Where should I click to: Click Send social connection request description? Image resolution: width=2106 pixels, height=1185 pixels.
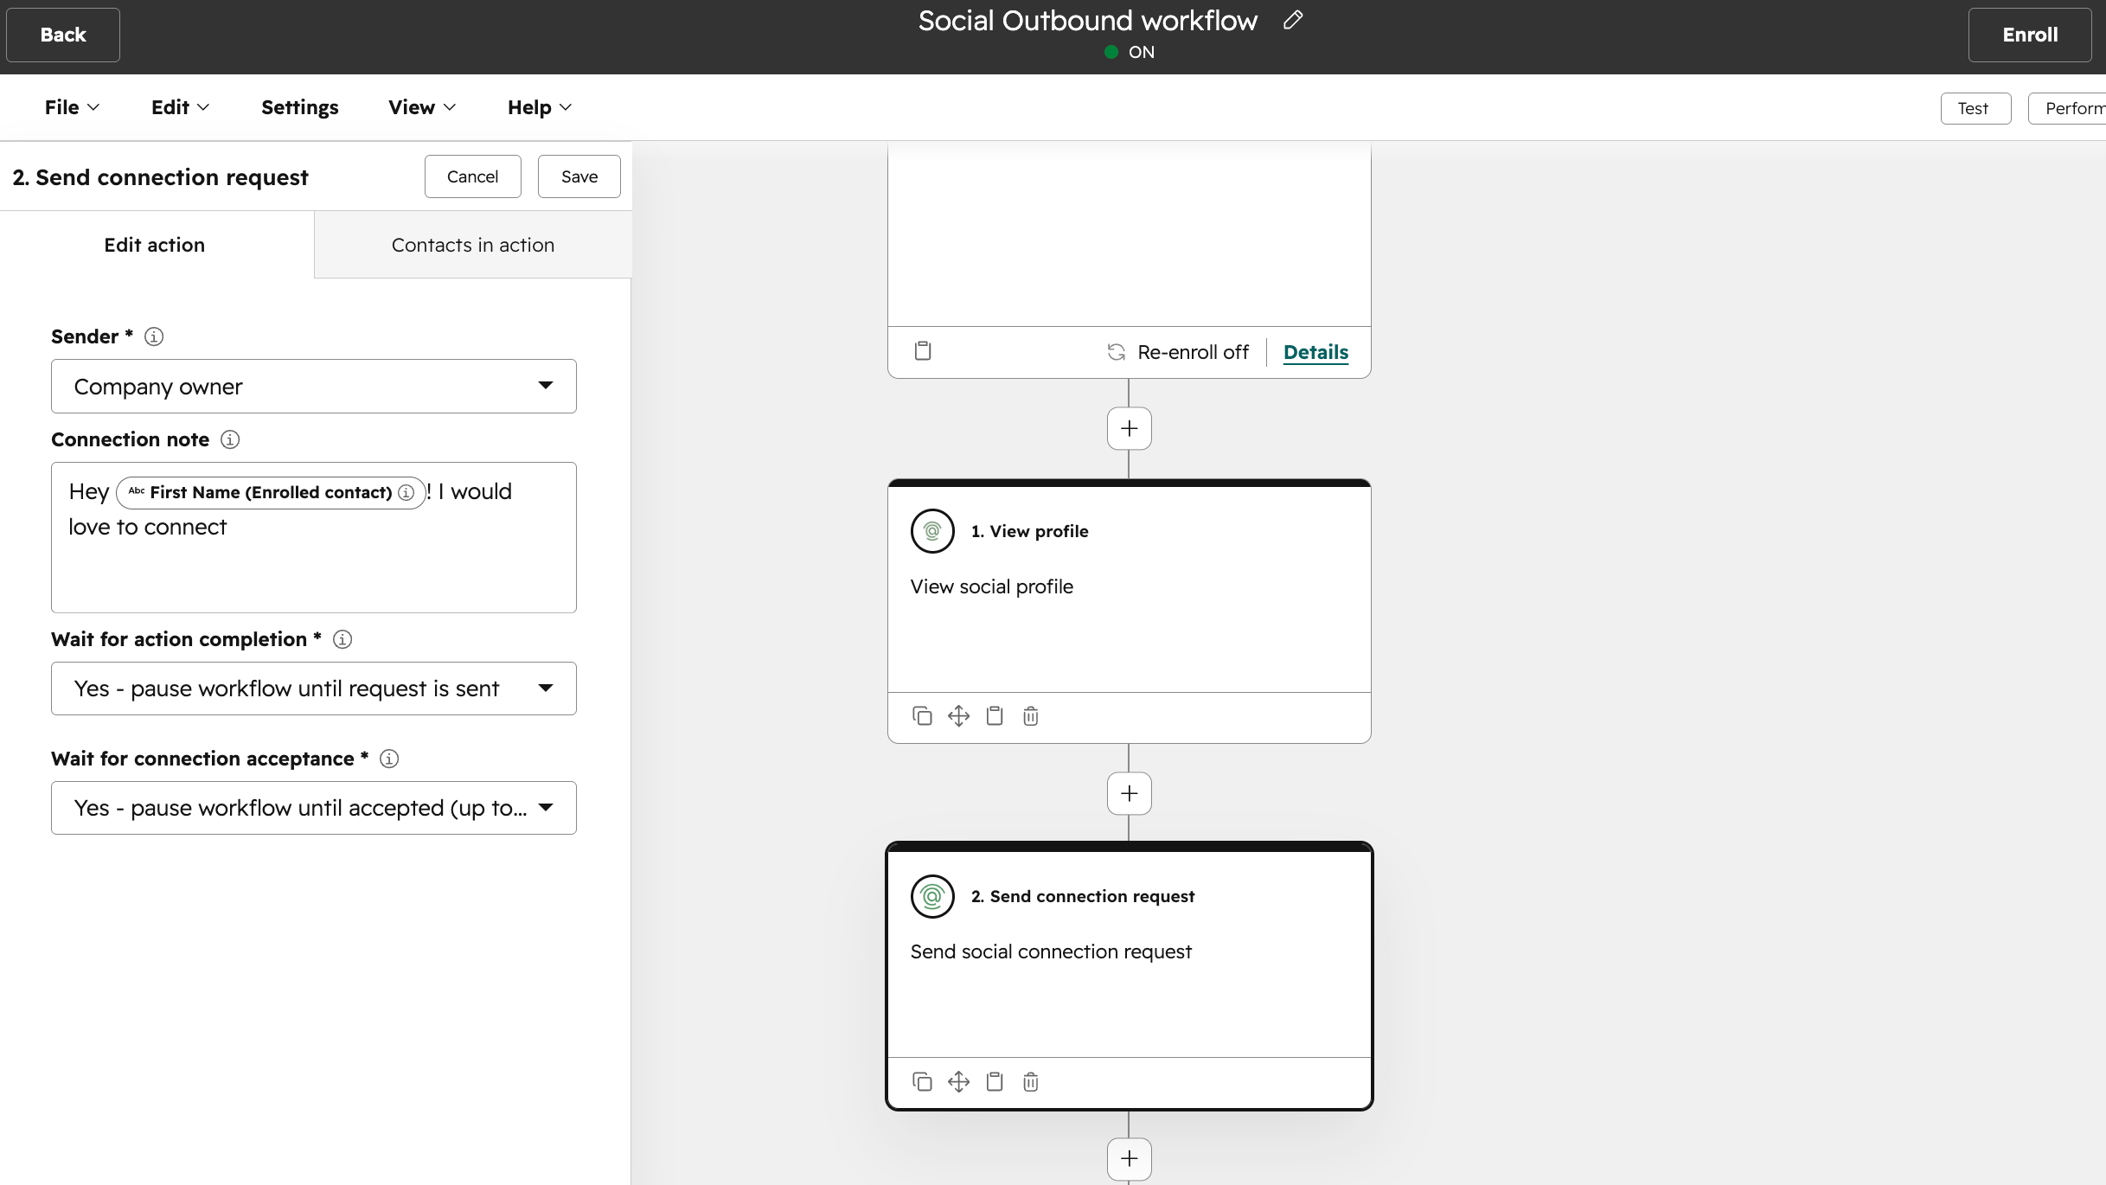(x=1051, y=951)
